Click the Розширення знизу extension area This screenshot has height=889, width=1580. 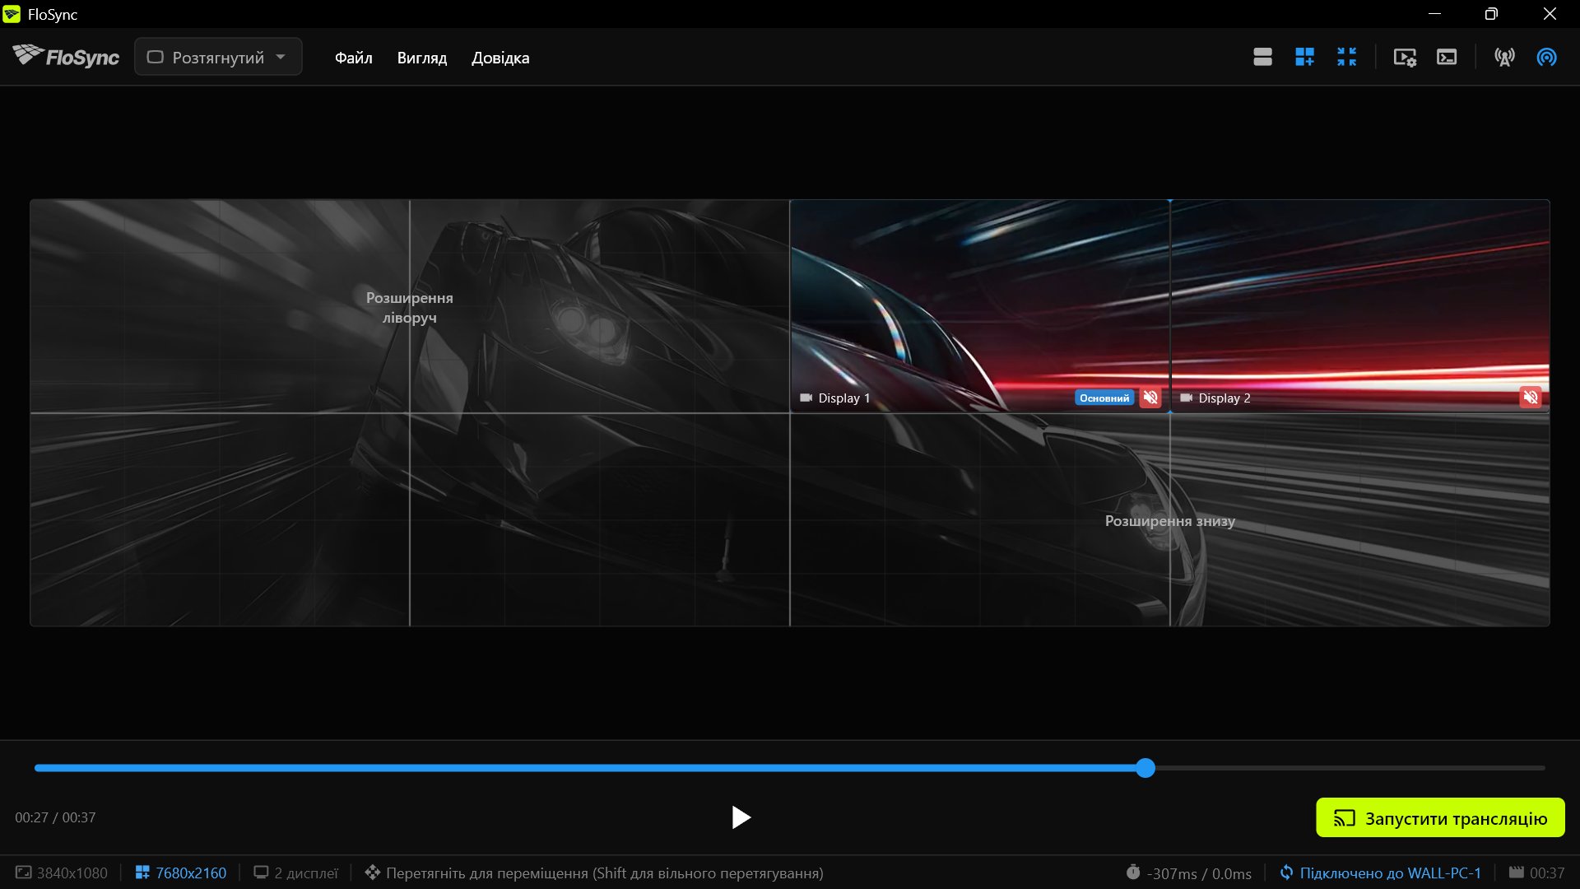[1169, 520]
